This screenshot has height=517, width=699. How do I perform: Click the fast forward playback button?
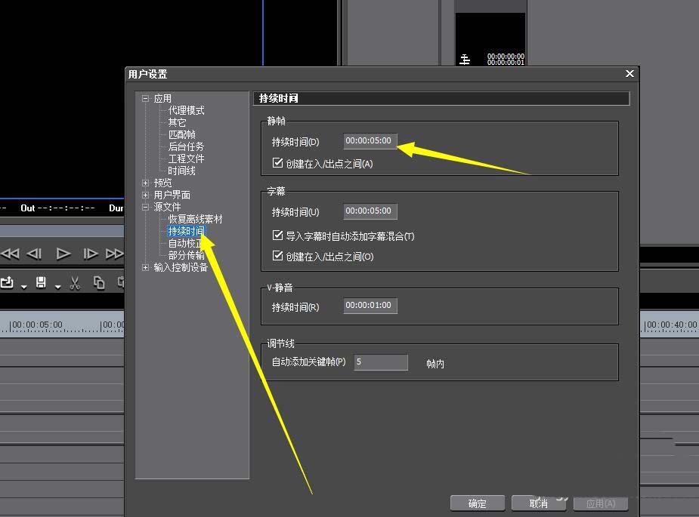115,254
